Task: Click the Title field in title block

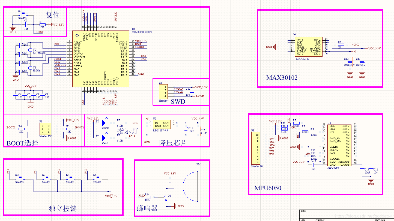Action: [x=303, y=211]
